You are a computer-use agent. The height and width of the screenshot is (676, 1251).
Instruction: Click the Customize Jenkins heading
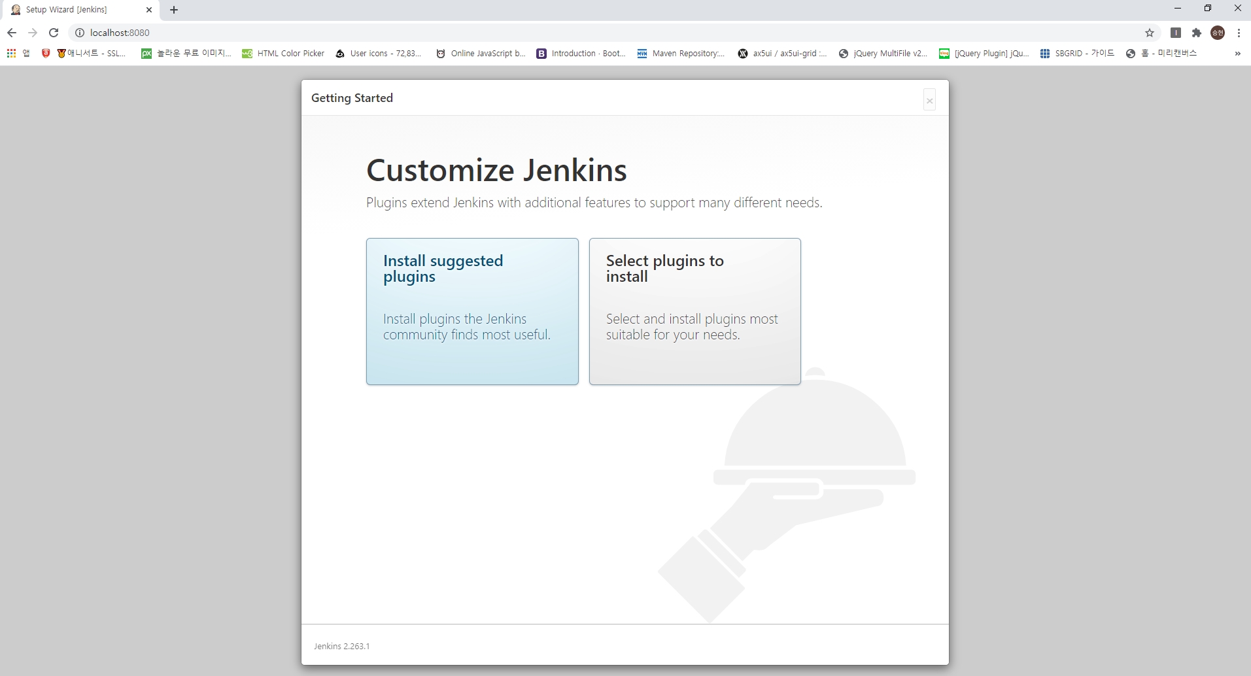click(x=496, y=170)
